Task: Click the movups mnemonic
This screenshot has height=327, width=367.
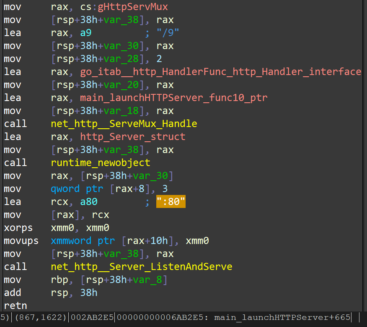Action: point(21,241)
